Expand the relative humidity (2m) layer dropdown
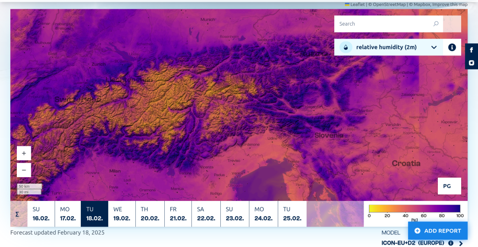The height and width of the screenshot is (247, 478). click(434, 47)
